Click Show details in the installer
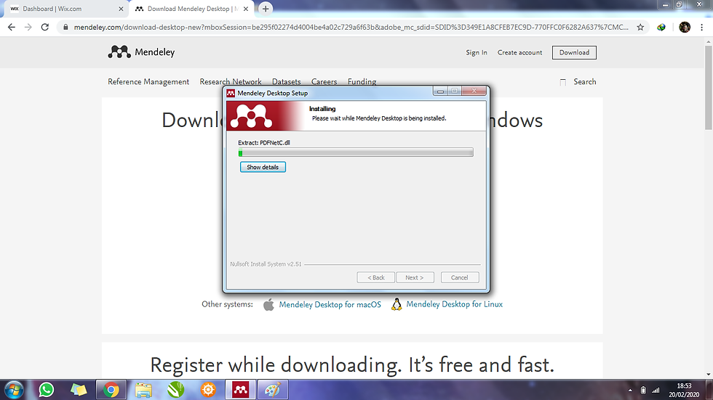Viewport: 713px width, 400px height. click(x=263, y=167)
